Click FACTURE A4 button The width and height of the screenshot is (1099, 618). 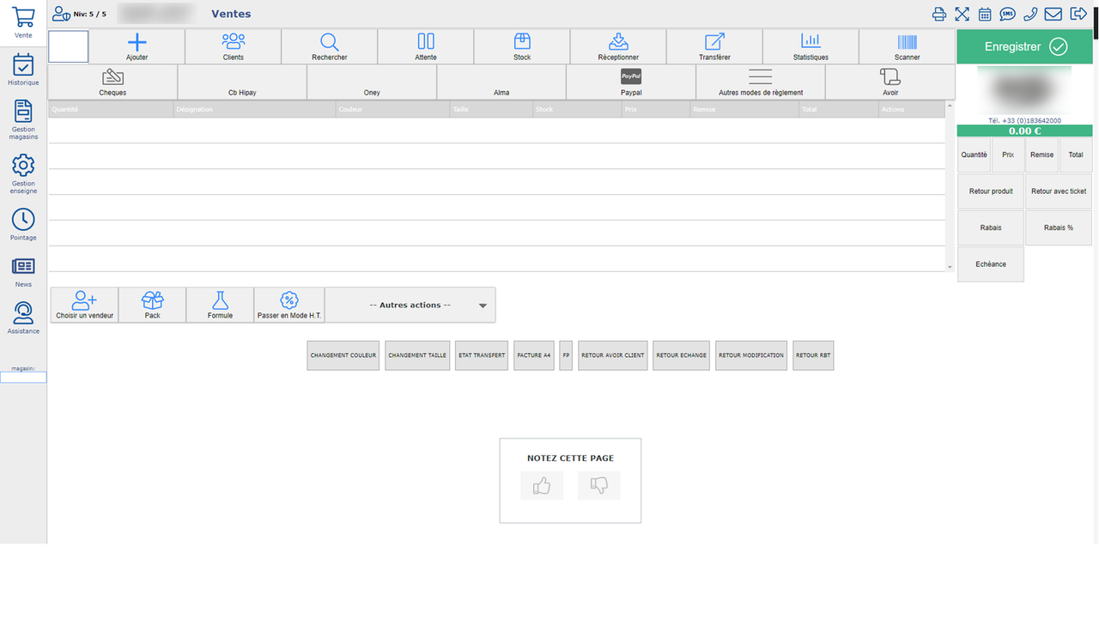point(534,355)
